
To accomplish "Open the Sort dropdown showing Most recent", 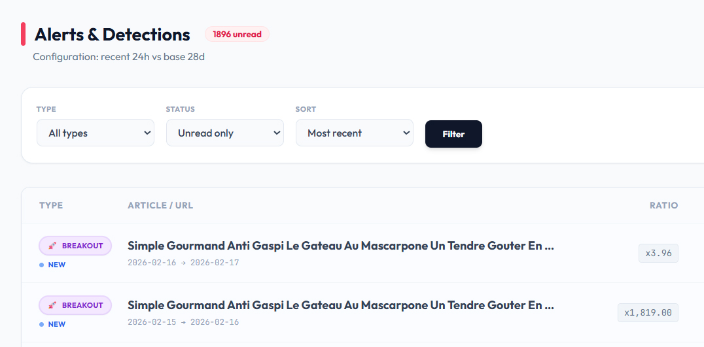I will pyautogui.click(x=355, y=133).
